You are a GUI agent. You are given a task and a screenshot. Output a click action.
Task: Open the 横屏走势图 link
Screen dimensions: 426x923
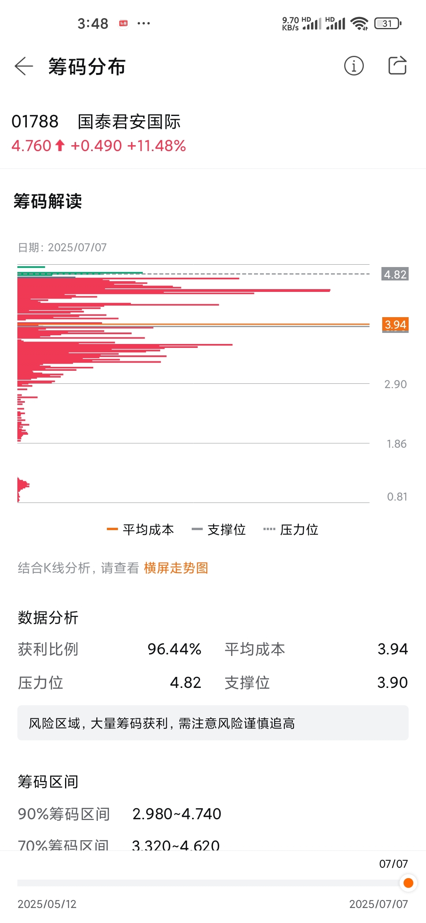click(x=176, y=568)
